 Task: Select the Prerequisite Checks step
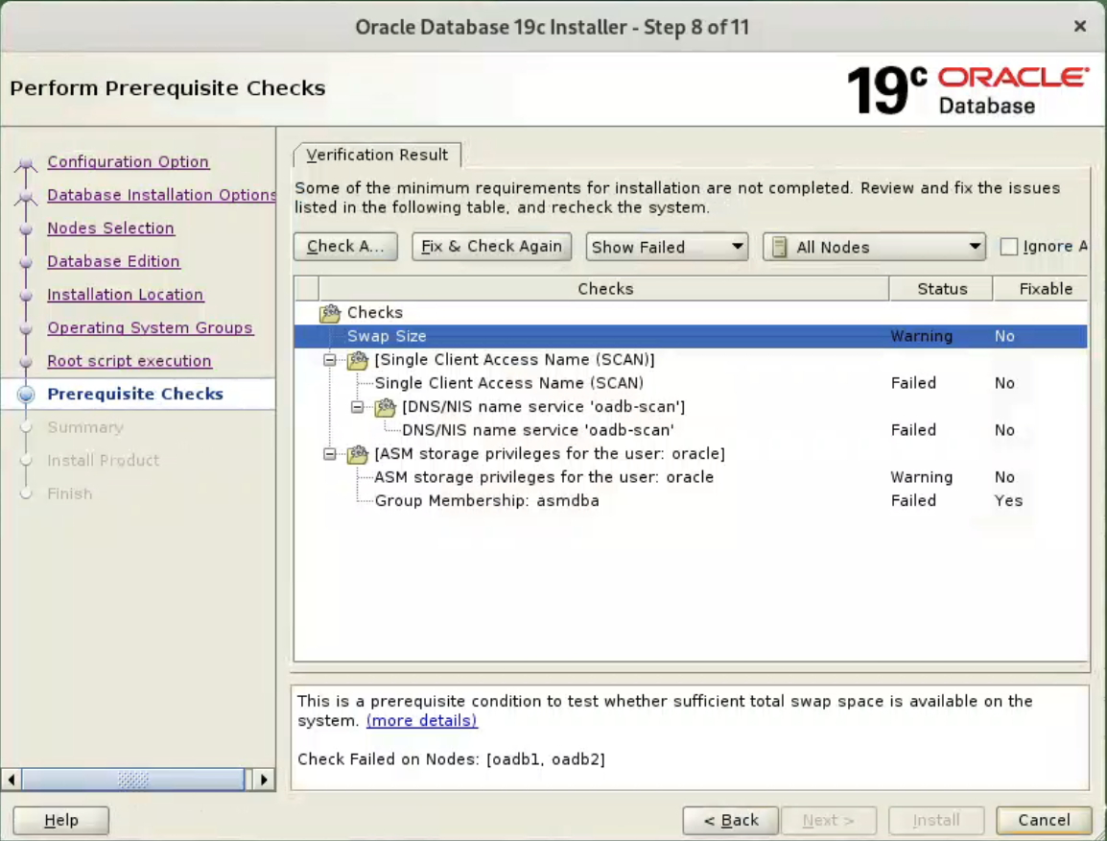click(x=135, y=395)
